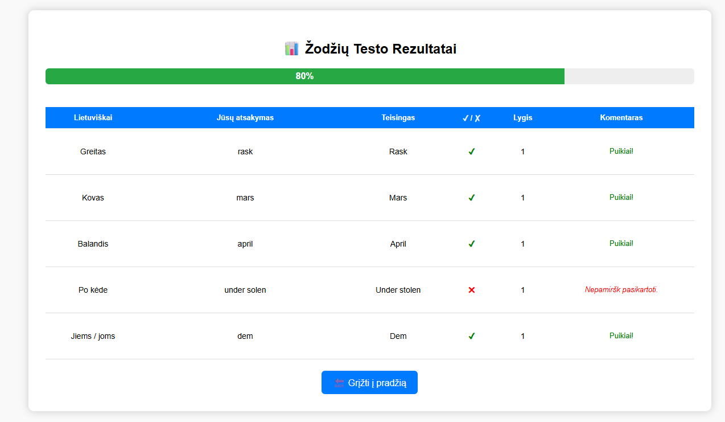The image size is (725, 422).
Task: Click the green checkmark in the Greitas row
Action: (x=471, y=151)
